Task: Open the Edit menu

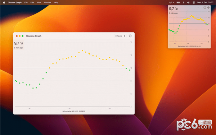Action: [x=32, y=3]
